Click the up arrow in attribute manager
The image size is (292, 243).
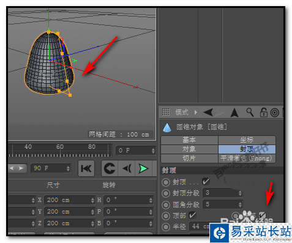coord(234,113)
